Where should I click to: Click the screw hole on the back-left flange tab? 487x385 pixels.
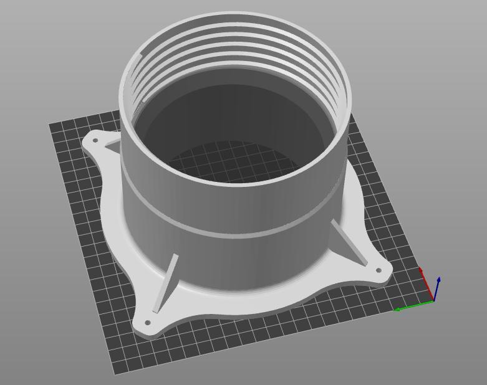pos(95,141)
